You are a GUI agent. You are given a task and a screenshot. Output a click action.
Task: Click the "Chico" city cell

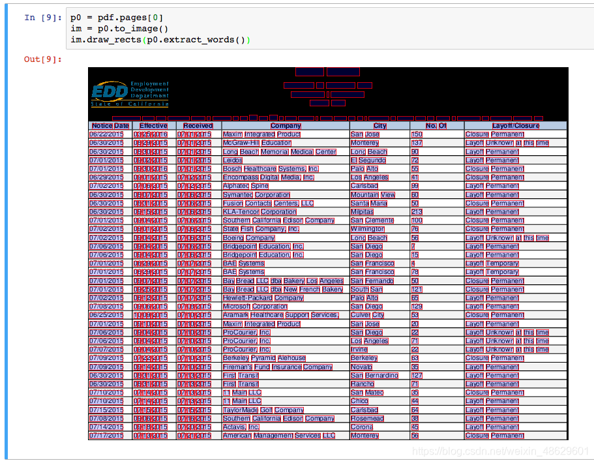pyautogui.click(x=359, y=401)
